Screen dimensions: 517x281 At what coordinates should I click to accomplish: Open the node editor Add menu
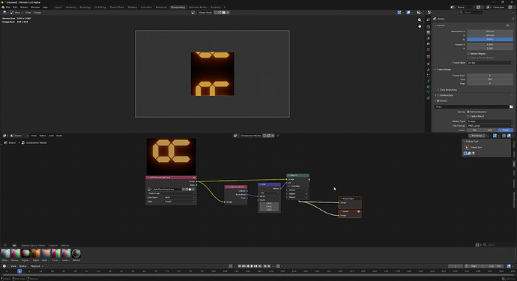tap(52, 136)
